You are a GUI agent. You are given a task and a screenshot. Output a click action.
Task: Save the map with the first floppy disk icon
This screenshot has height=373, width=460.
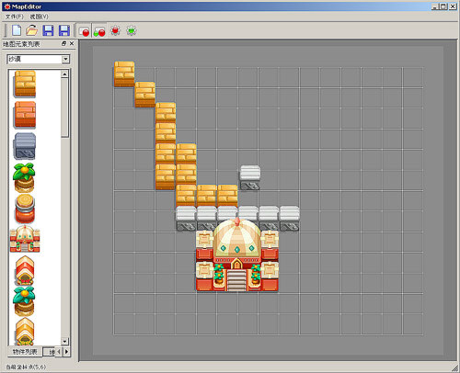click(48, 30)
